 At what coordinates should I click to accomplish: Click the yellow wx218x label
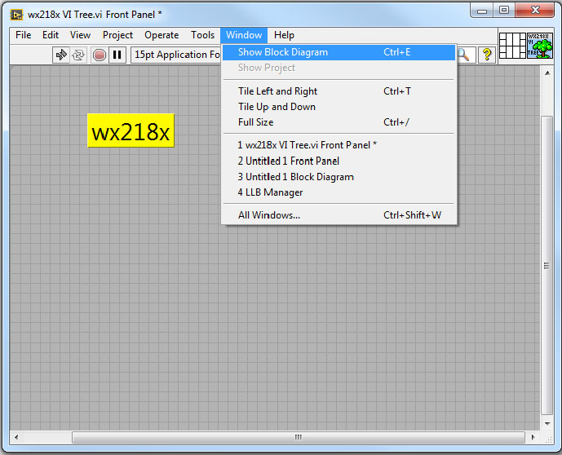(x=131, y=131)
